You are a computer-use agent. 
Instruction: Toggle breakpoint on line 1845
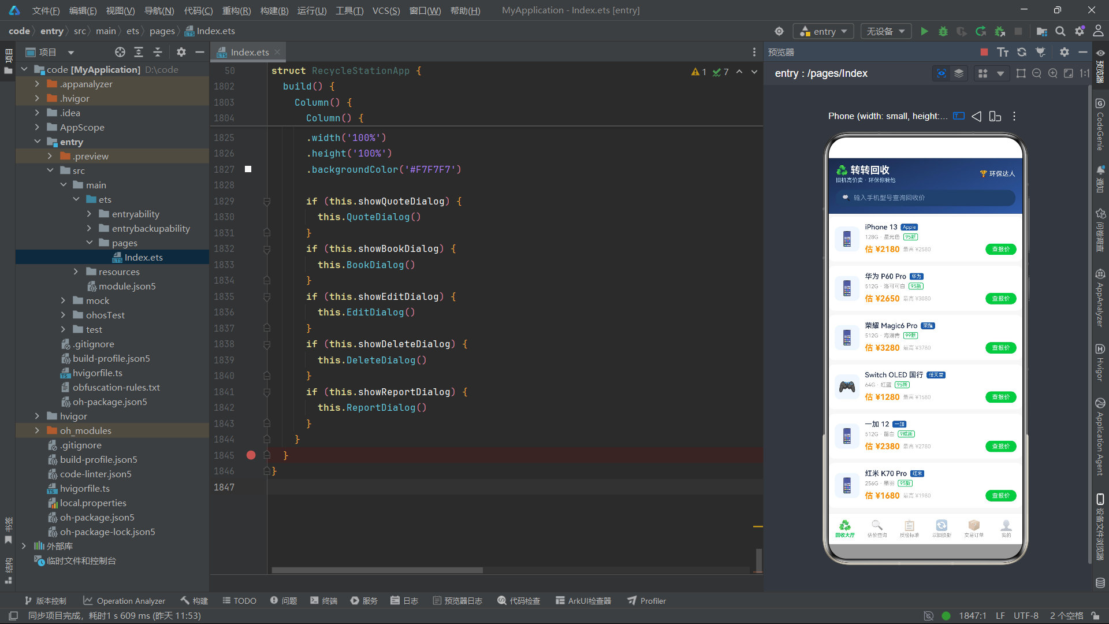click(251, 455)
